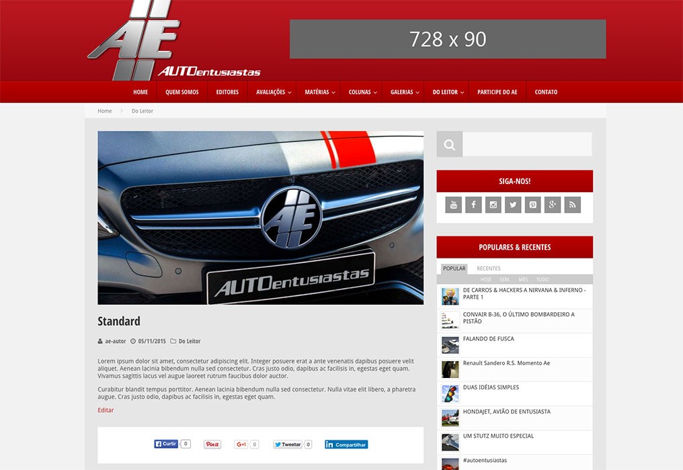This screenshot has width=683, height=470.
Task: Click the Facebook follow icon
Action: (473, 205)
